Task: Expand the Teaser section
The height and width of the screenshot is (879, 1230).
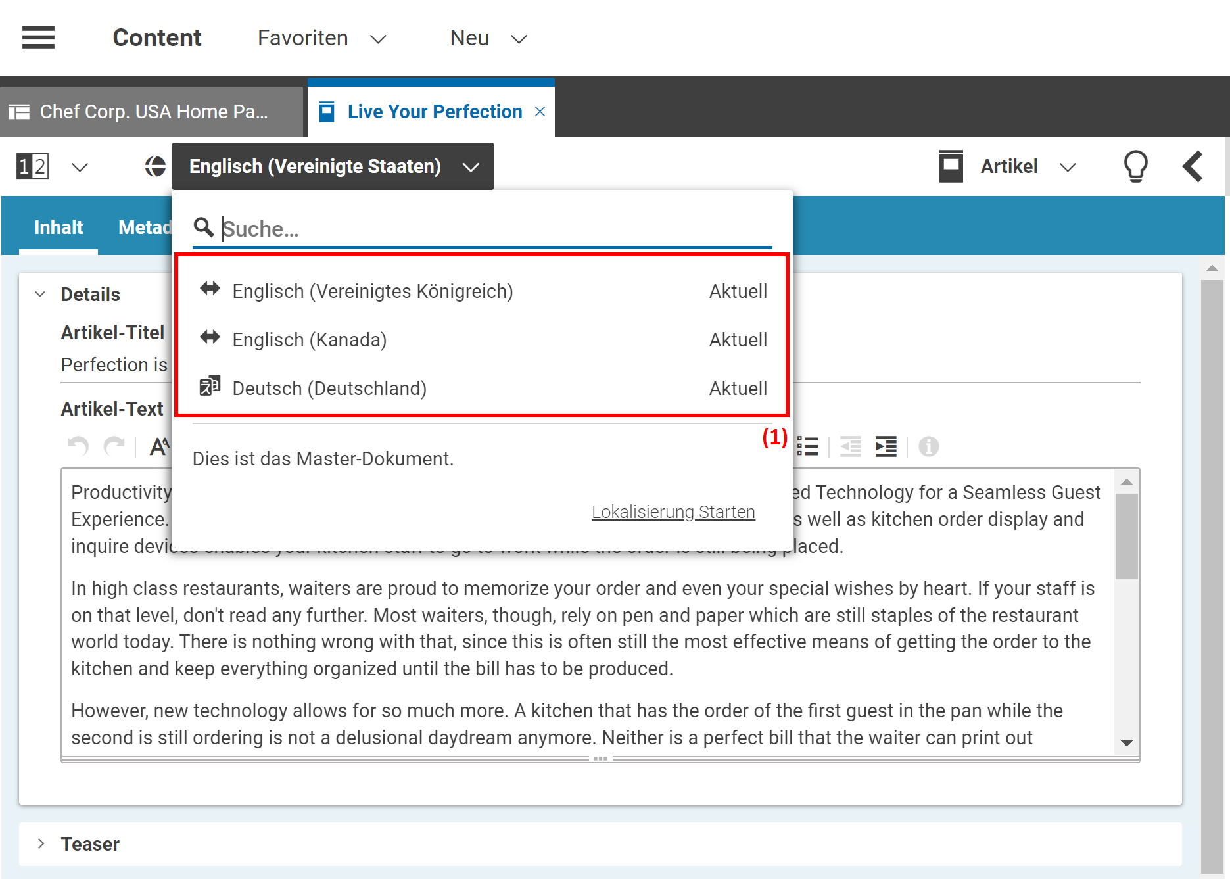Action: [41, 843]
